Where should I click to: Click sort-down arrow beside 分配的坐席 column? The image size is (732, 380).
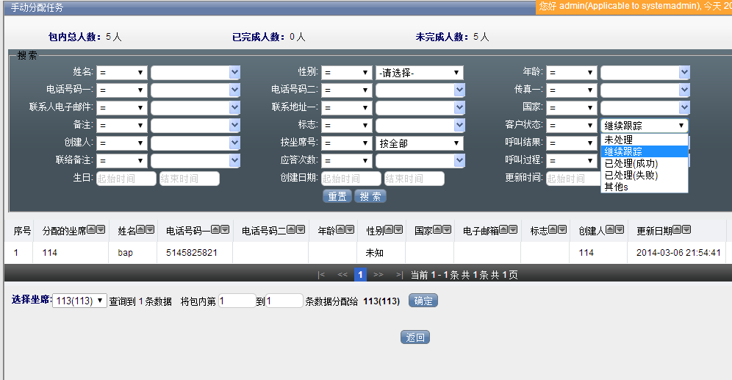pyautogui.click(x=101, y=230)
